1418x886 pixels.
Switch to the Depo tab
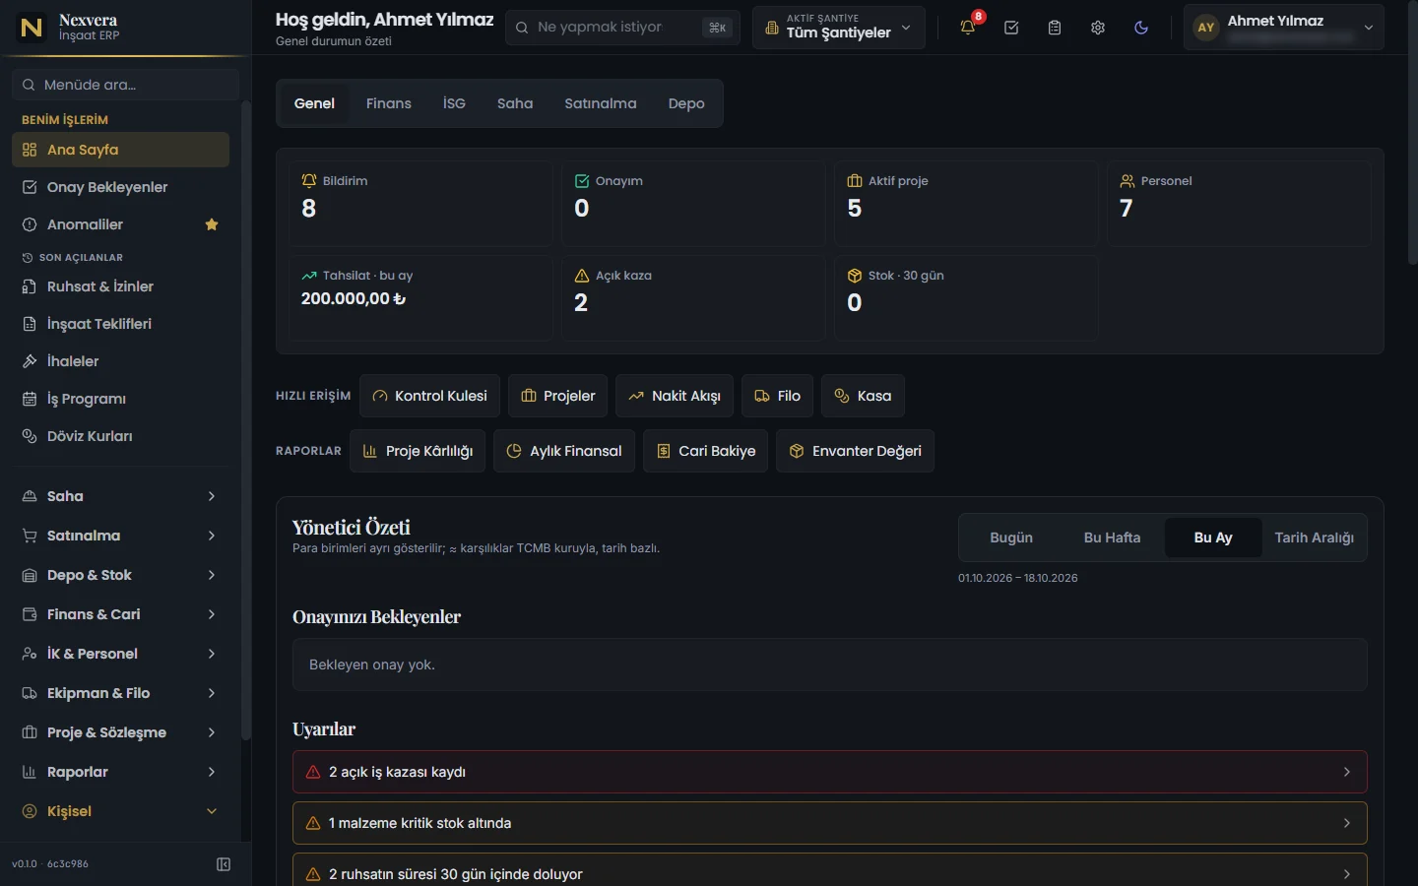[x=686, y=103]
